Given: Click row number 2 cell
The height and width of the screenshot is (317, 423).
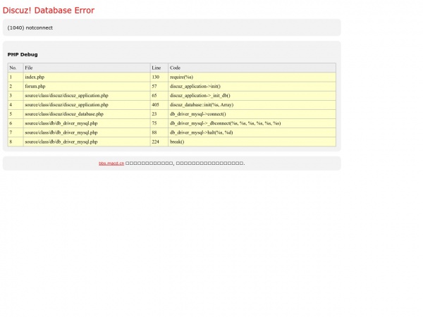Looking at the screenshot, I should point(16,86).
